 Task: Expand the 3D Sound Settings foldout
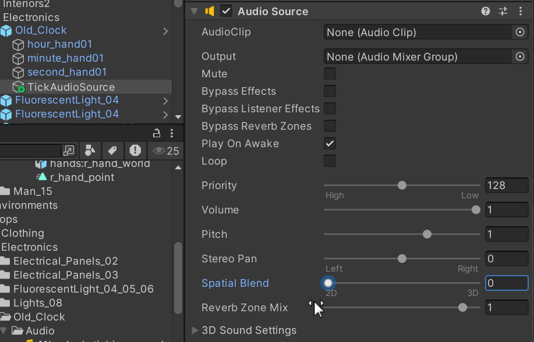(x=194, y=330)
